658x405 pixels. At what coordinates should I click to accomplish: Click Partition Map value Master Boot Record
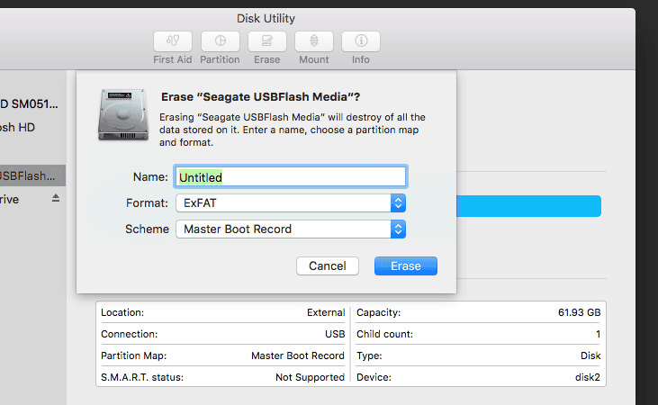298,355
